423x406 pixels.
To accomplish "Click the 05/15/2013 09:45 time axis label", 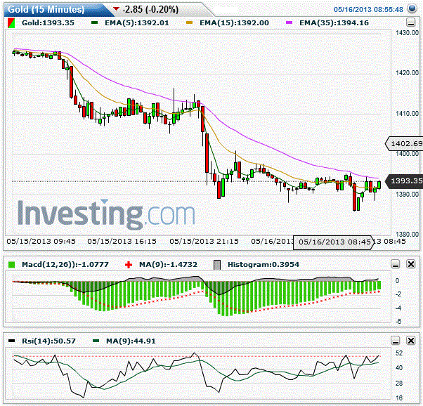I will [x=41, y=241].
